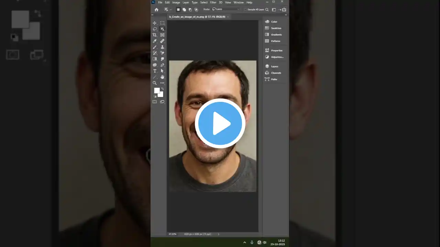The image size is (440, 247).
Task: Select the History Brush tool
Action: pos(155,53)
